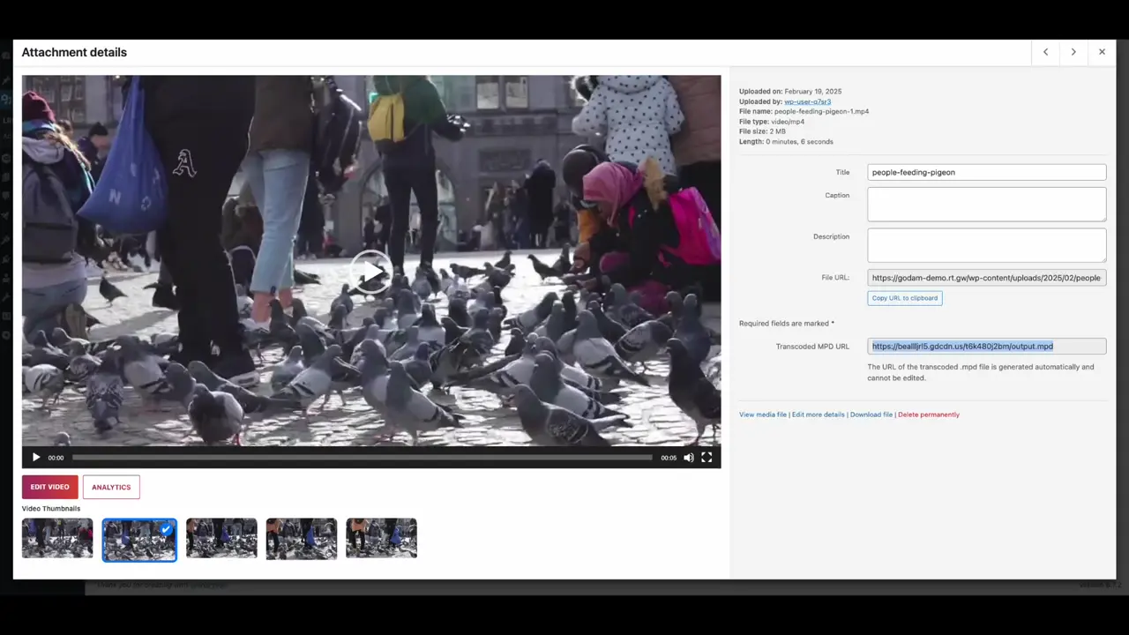
Task: Select the fifth video thumbnail
Action: pyautogui.click(x=381, y=538)
